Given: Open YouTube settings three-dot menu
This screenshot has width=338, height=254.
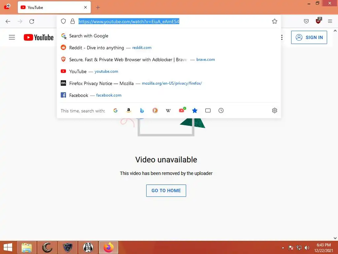Looking at the screenshot, I should coord(282,37).
